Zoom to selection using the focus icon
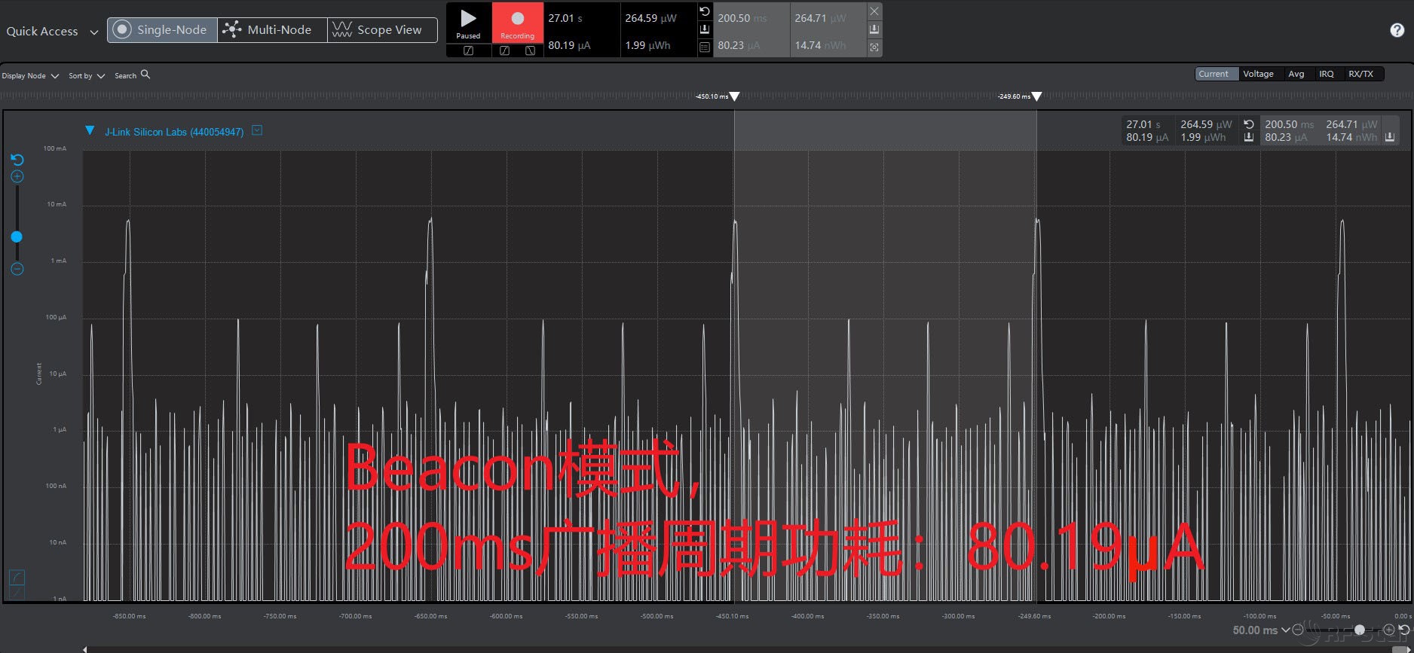This screenshot has height=653, width=1414. pyautogui.click(x=874, y=47)
